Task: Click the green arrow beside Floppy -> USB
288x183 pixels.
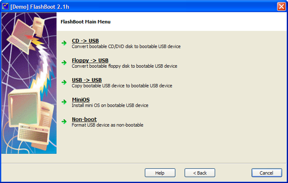Action: coord(64,63)
